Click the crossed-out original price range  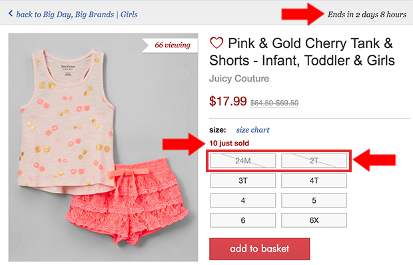pyautogui.click(x=274, y=103)
